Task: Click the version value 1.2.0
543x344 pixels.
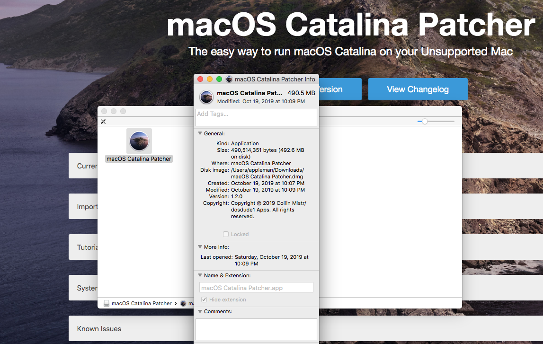Action: point(237,196)
